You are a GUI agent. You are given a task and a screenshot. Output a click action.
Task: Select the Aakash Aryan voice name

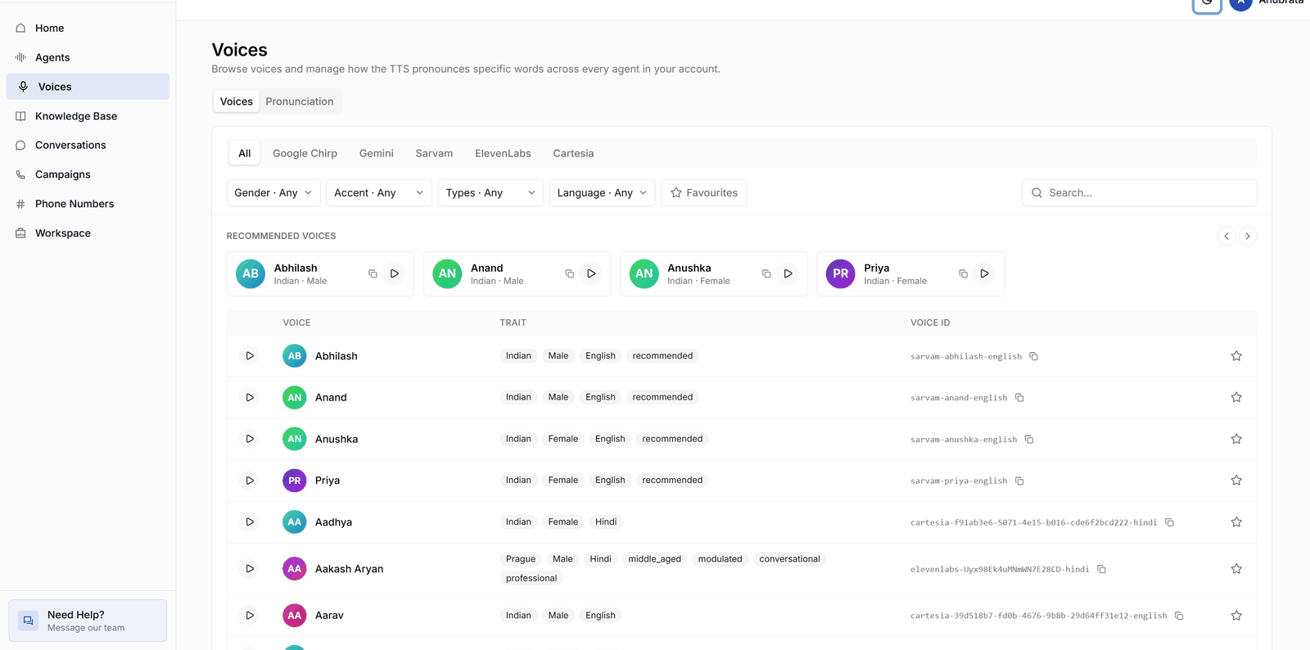350,569
